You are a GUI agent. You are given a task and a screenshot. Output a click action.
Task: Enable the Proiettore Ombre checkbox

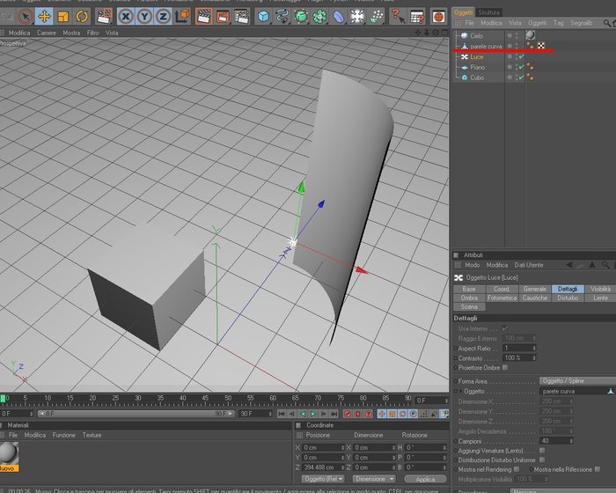coord(505,368)
